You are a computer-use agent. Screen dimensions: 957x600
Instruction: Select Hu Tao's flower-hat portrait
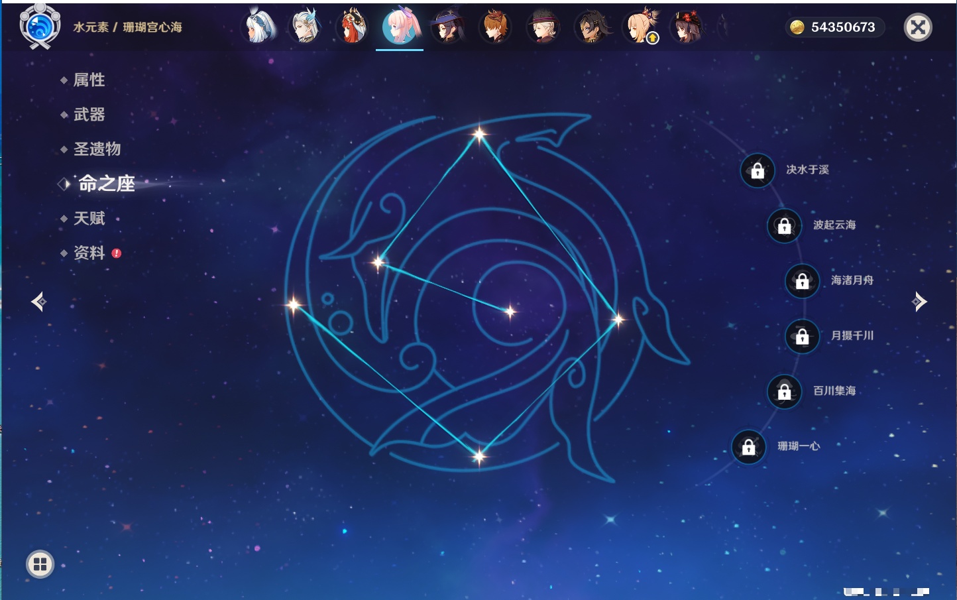click(x=687, y=27)
